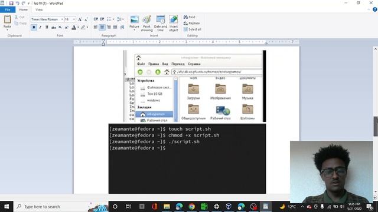Open Settings gear on taskbar
The width and height of the screenshot is (378, 212).
point(217,207)
